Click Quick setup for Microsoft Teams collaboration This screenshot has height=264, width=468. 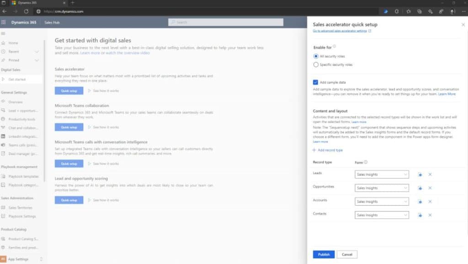[69, 127]
